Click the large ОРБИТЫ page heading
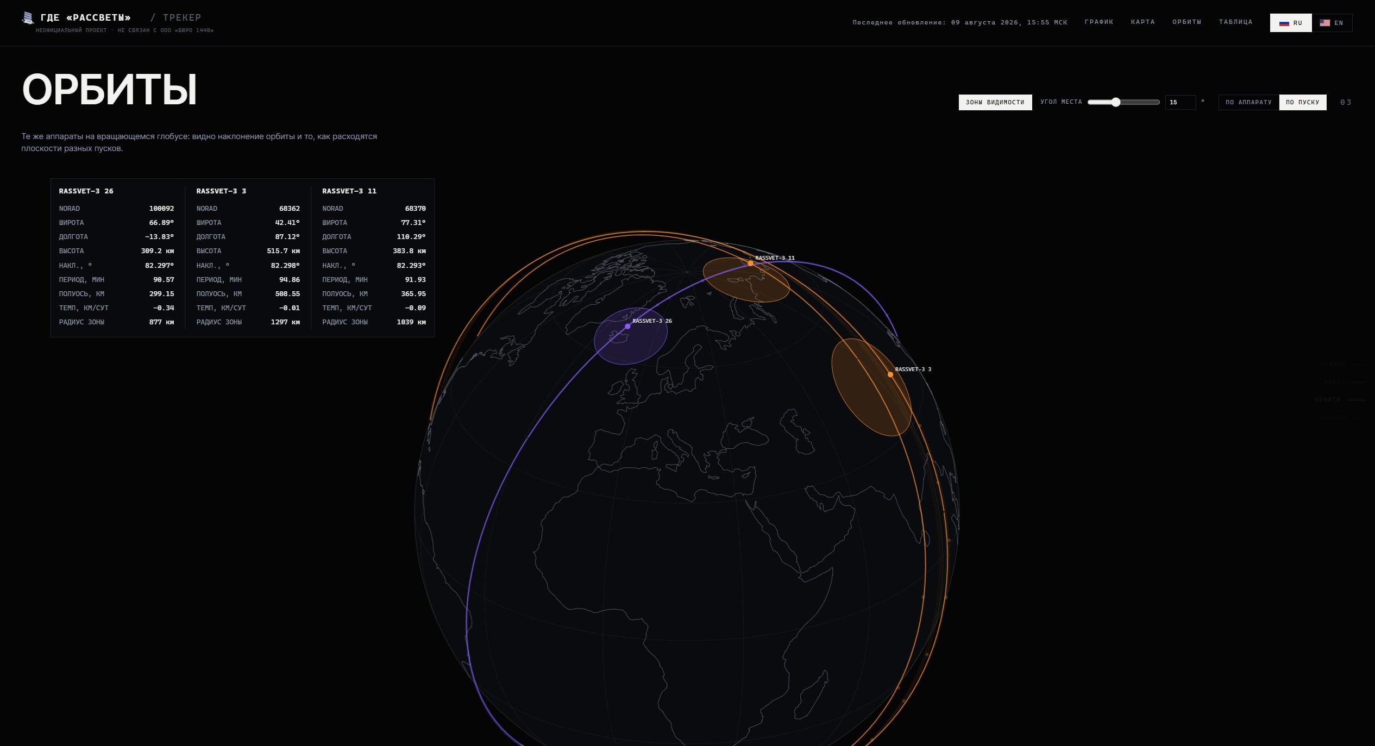Viewport: 1375px width, 746px height. [109, 90]
